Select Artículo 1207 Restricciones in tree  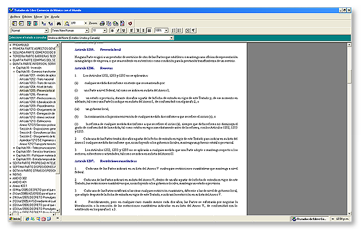[x=38, y=98]
